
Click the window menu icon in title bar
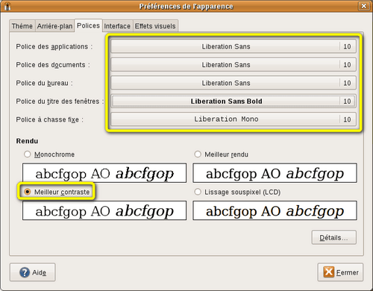coord(7,6)
